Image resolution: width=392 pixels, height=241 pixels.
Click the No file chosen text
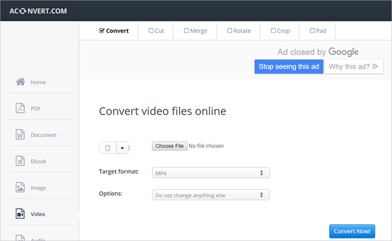pos(206,146)
